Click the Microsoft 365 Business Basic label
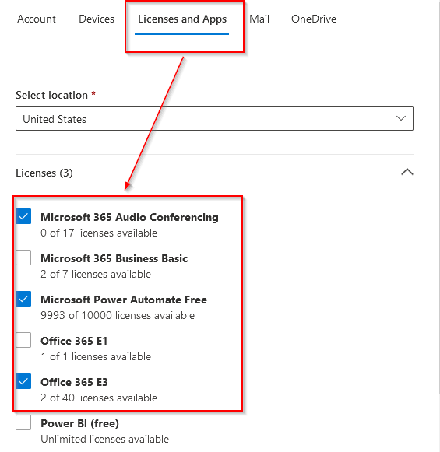This screenshot has height=452, width=440. point(114,258)
